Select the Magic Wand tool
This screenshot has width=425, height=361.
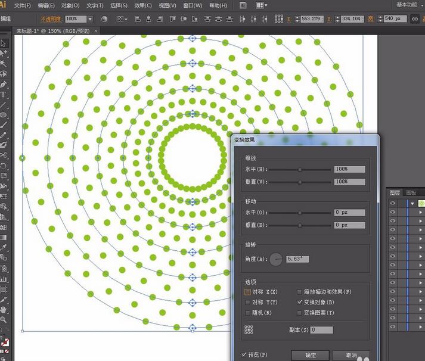pyautogui.click(x=3, y=63)
